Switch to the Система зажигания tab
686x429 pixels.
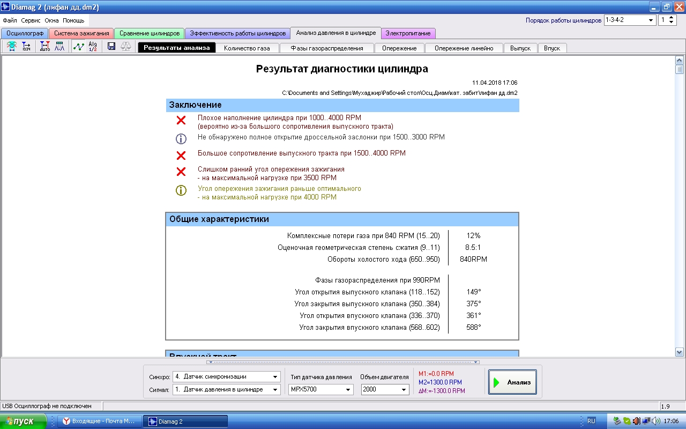pyautogui.click(x=81, y=33)
